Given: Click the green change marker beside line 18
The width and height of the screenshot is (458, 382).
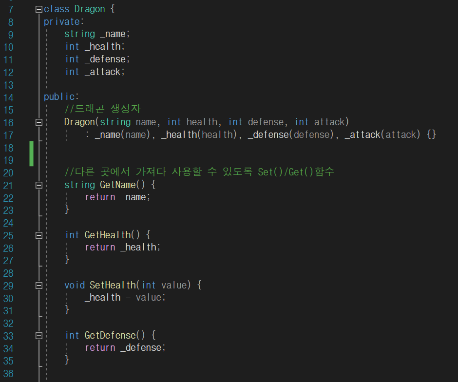Looking at the screenshot, I should coord(32,153).
